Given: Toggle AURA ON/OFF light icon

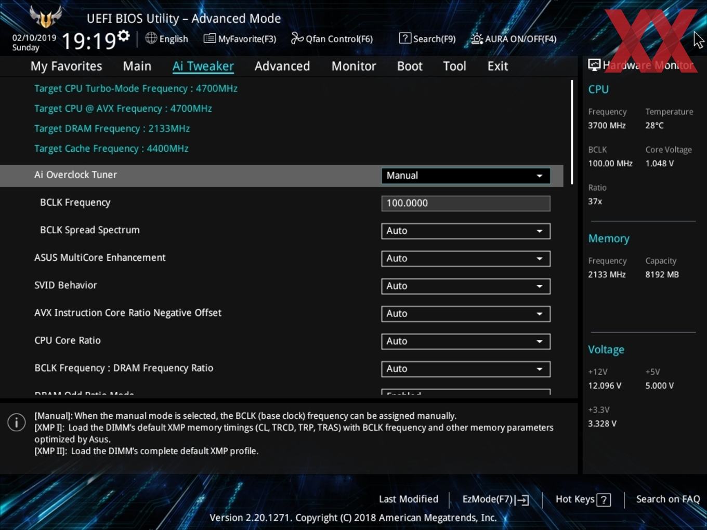Looking at the screenshot, I should point(477,38).
